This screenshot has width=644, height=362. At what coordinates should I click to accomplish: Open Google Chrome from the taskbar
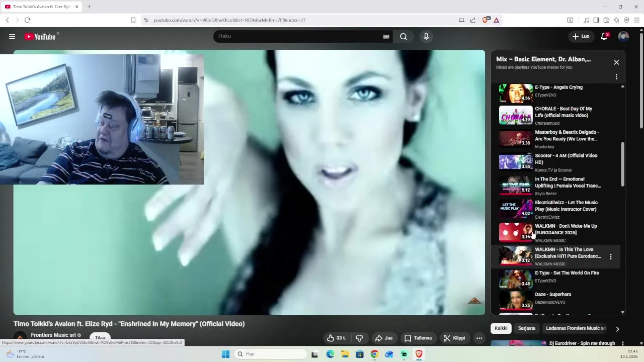coord(374,354)
